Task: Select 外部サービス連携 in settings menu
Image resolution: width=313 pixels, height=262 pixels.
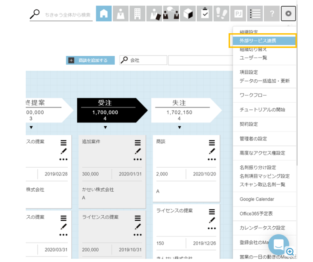Action: coord(264,41)
